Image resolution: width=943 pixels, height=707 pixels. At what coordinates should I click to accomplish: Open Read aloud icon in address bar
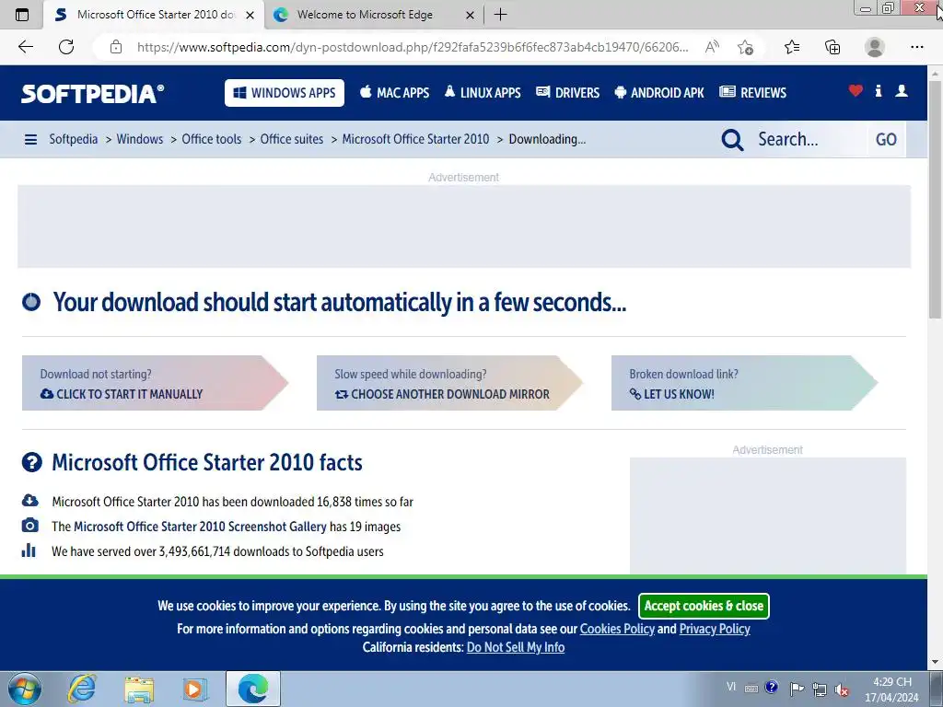click(x=712, y=47)
